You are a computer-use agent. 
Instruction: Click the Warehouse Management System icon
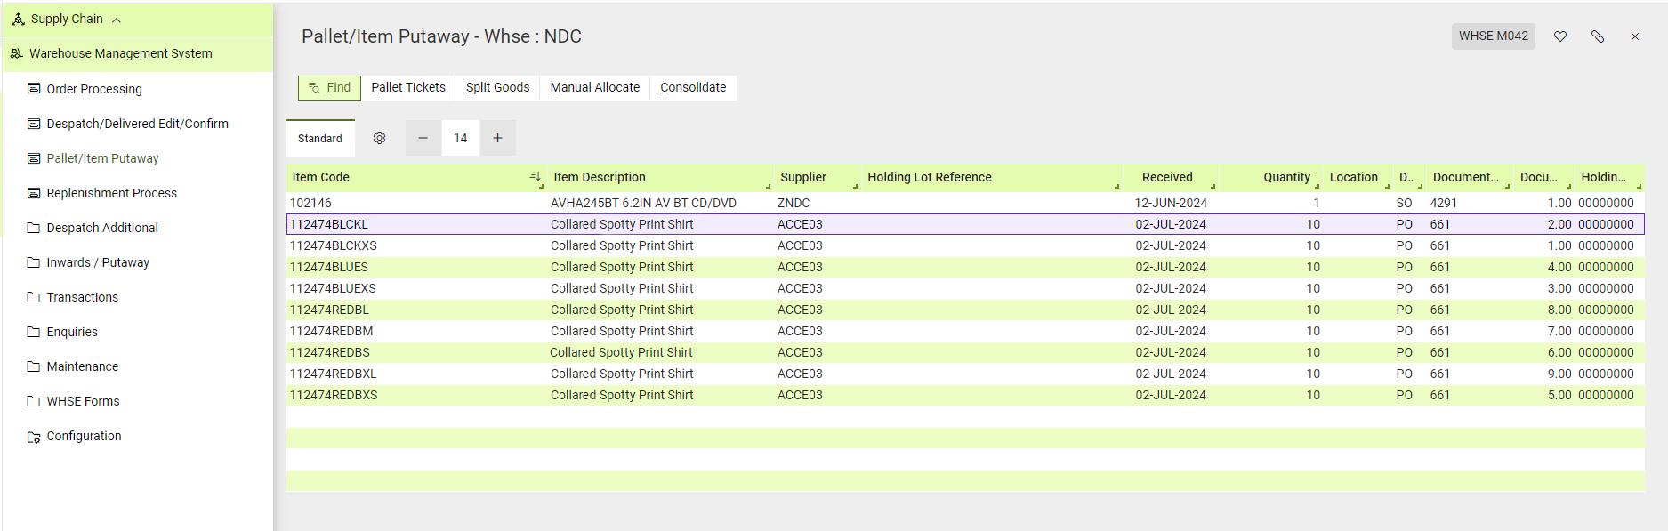[x=16, y=53]
